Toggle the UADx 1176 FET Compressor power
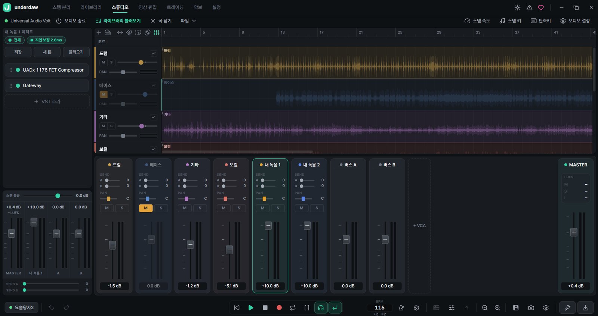Image resolution: width=598 pixels, height=316 pixels. coord(18,70)
